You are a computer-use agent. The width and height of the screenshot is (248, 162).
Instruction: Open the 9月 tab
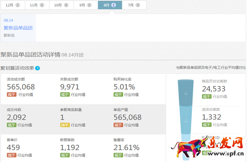pyautogui.click(x=86, y=5)
